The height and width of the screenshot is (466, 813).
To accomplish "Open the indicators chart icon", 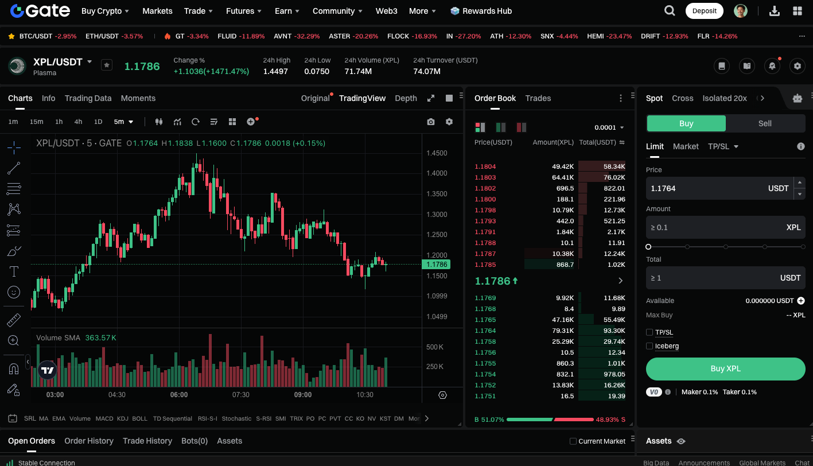I will tap(178, 122).
